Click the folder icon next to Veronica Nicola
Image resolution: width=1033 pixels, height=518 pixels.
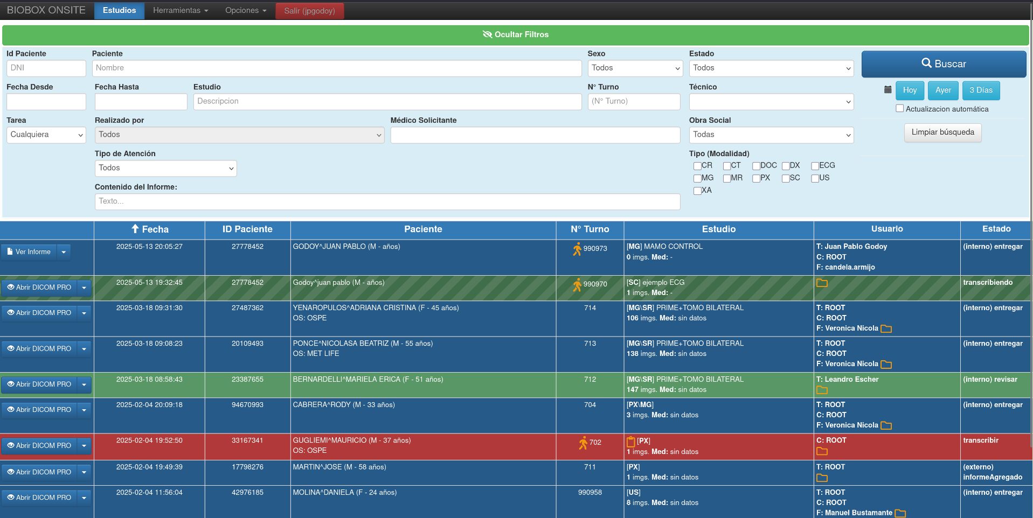887,328
